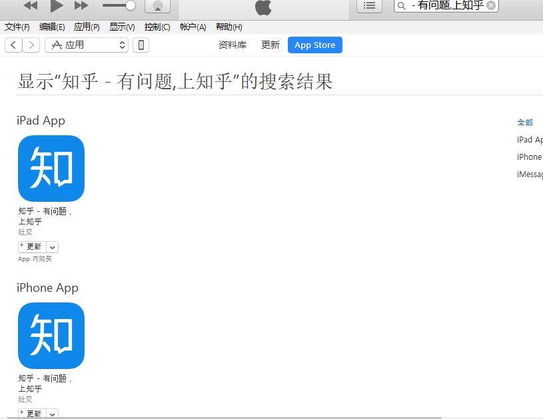
Task: Click the 更新 button for the iPad app
Action: [32, 246]
